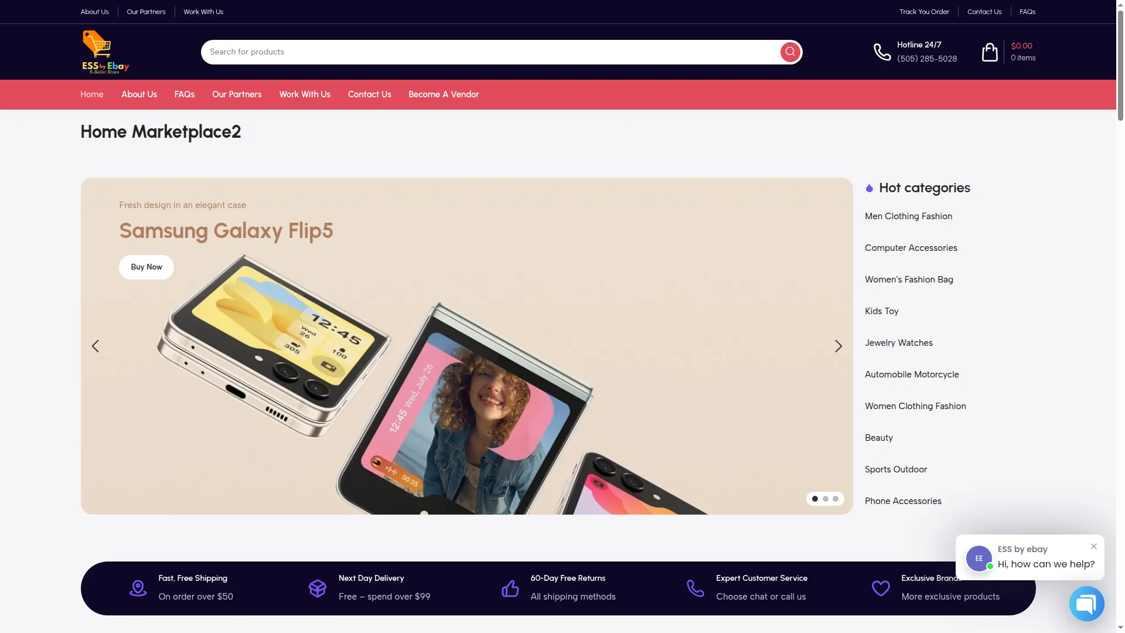Viewport: 1125px width, 633px height.
Task: Click the search magnifier button
Action: (x=790, y=52)
